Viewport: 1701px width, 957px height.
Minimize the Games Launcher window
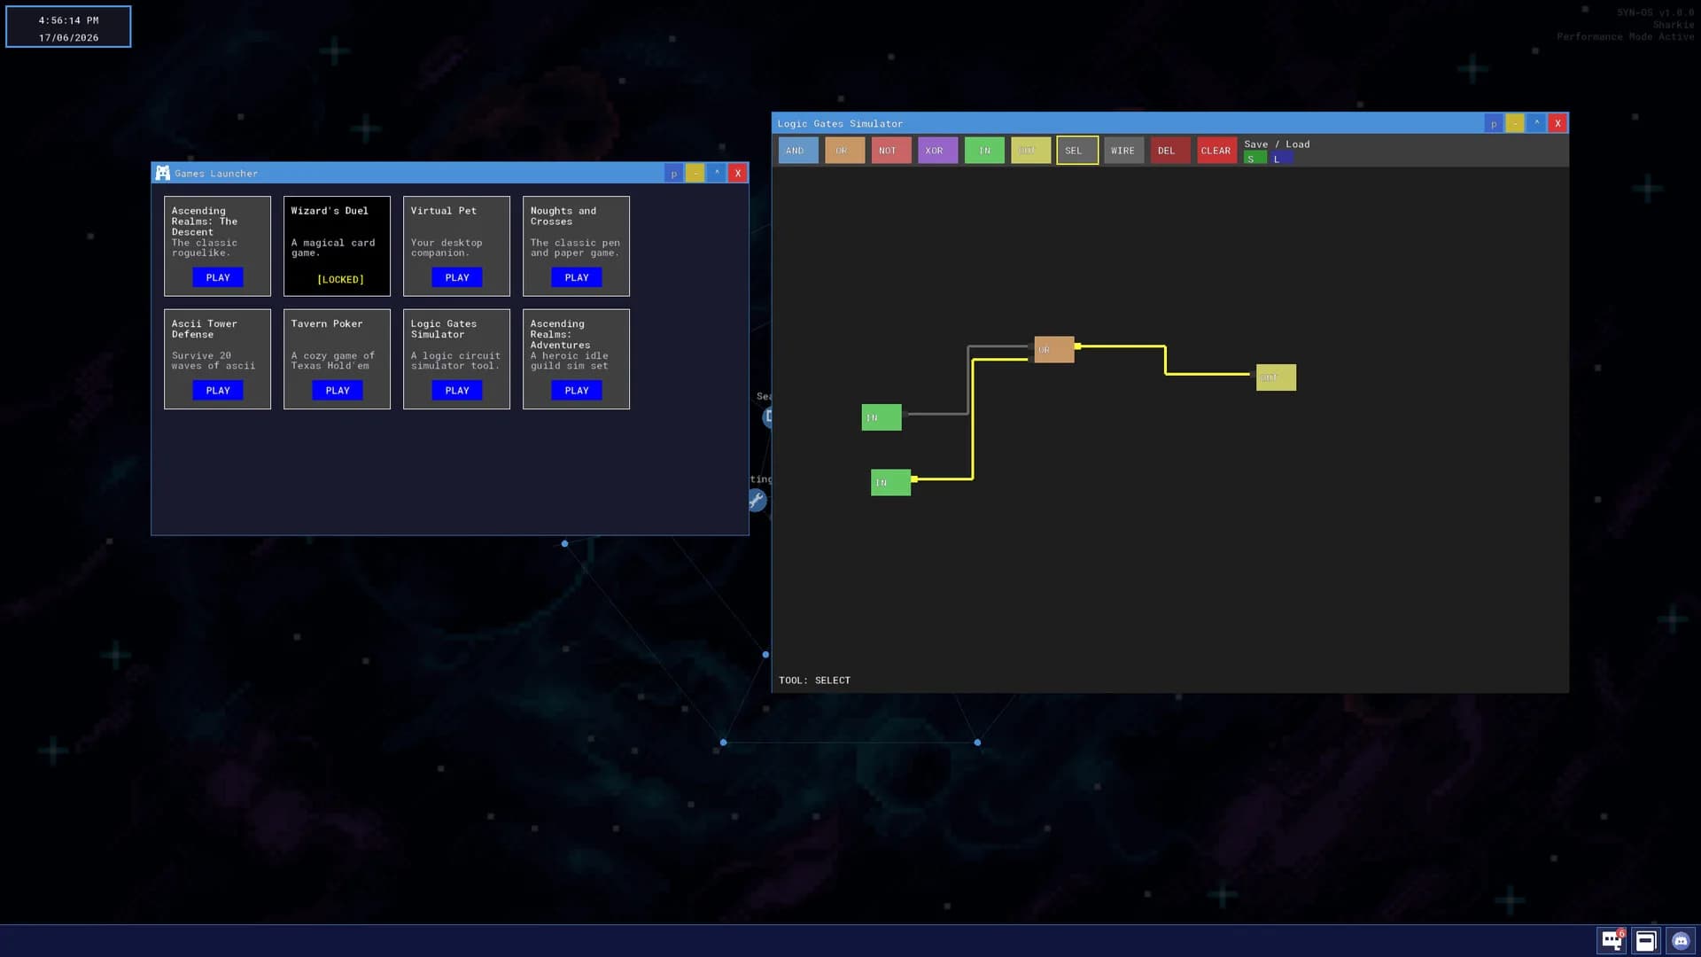click(x=695, y=173)
